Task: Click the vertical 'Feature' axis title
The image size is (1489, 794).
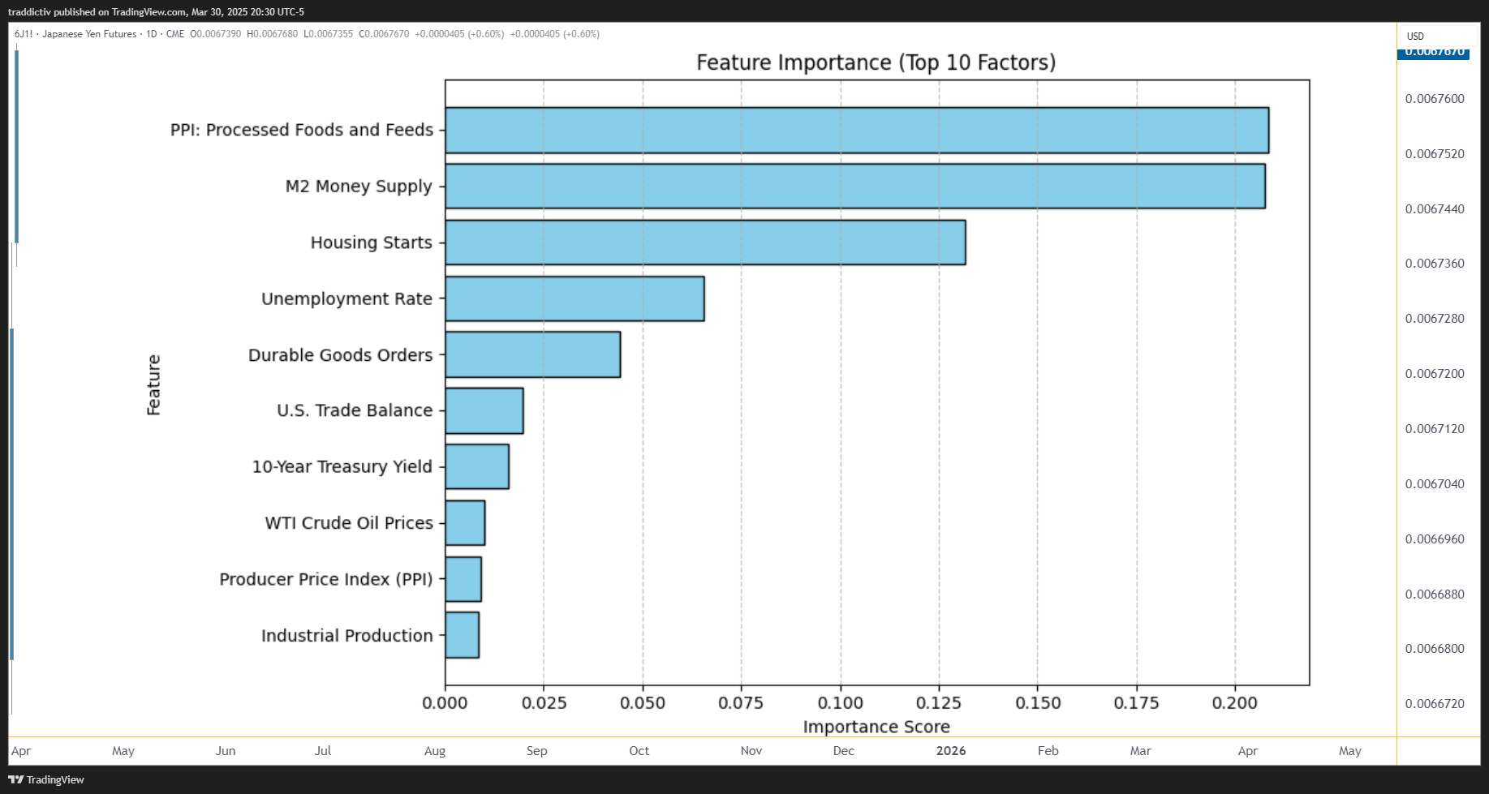Action: coord(153,384)
